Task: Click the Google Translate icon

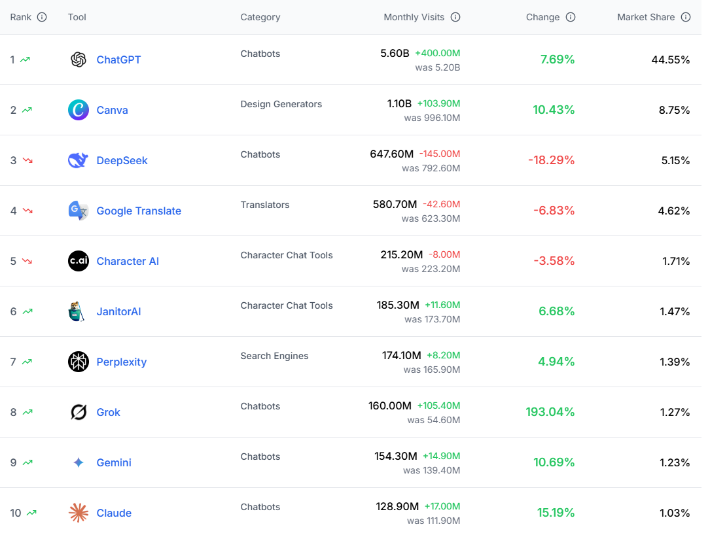Action: (x=79, y=211)
